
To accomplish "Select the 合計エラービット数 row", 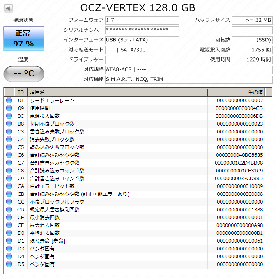I will [x=135, y=186].
